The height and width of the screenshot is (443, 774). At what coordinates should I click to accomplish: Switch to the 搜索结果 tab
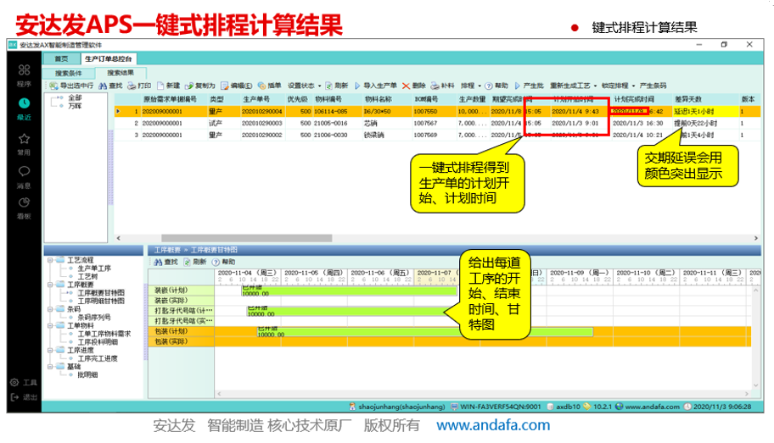[121, 73]
